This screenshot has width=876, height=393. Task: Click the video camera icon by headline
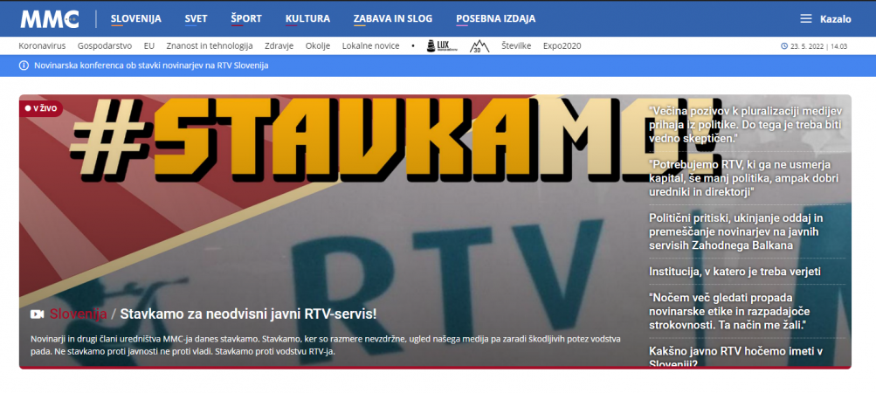coord(37,314)
